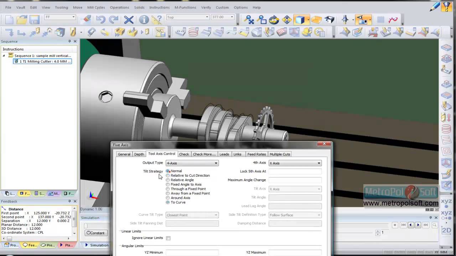The height and width of the screenshot is (256, 456).
Task: Select Fixed Angle to Axis option
Action: [x=168, y=185]
